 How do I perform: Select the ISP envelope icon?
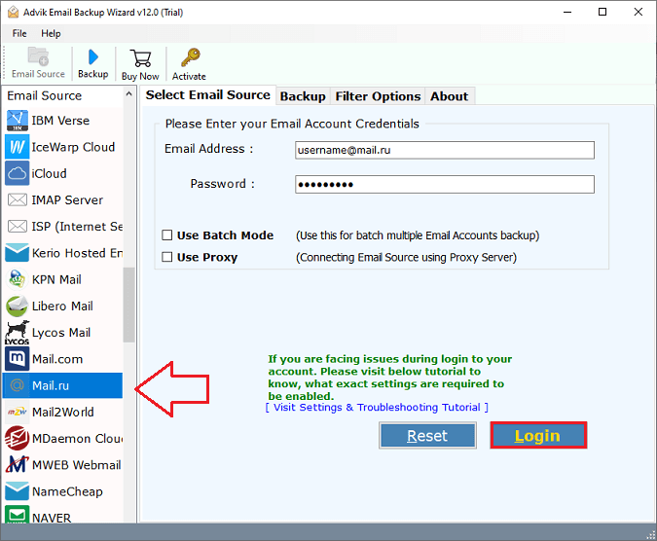coord(18,227)
